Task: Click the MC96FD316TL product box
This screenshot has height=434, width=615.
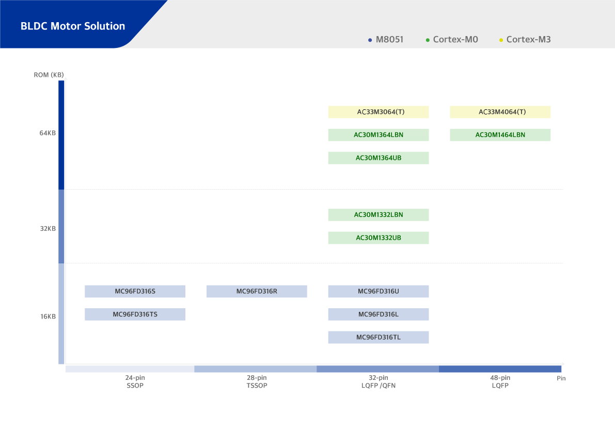Action: click(378, 338)
